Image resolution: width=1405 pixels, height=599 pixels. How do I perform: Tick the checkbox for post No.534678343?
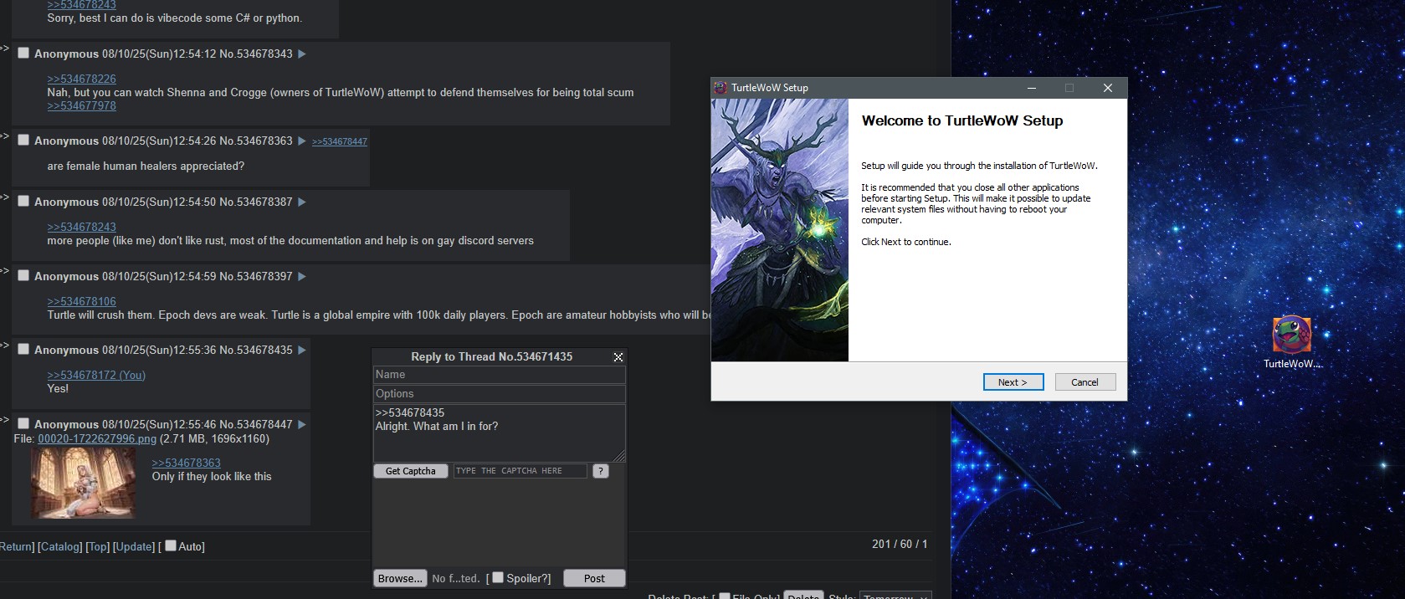tap(23, 53)
